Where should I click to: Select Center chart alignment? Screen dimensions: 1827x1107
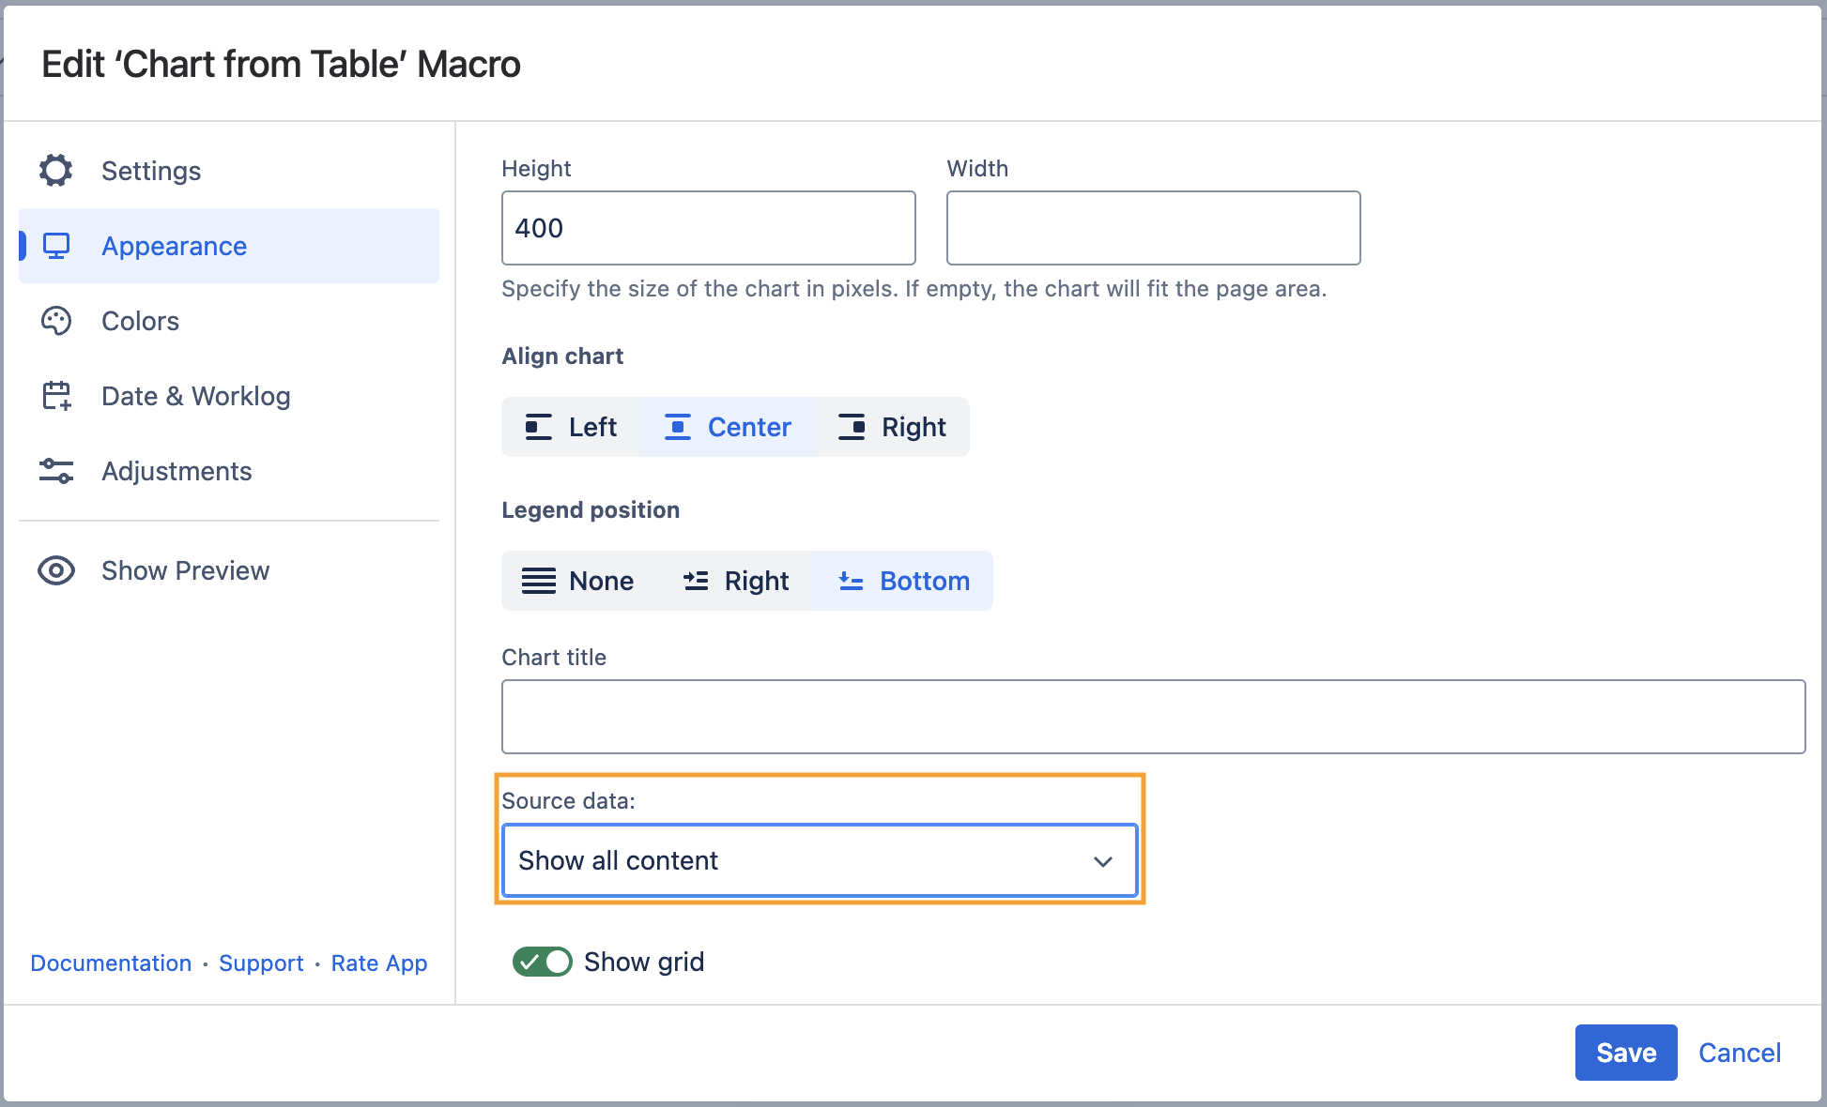[729, 427]
